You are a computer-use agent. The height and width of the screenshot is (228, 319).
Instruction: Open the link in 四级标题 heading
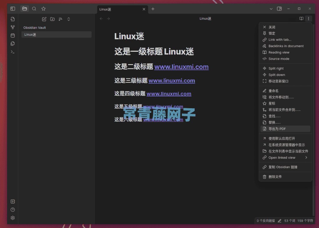click(169, 94)
